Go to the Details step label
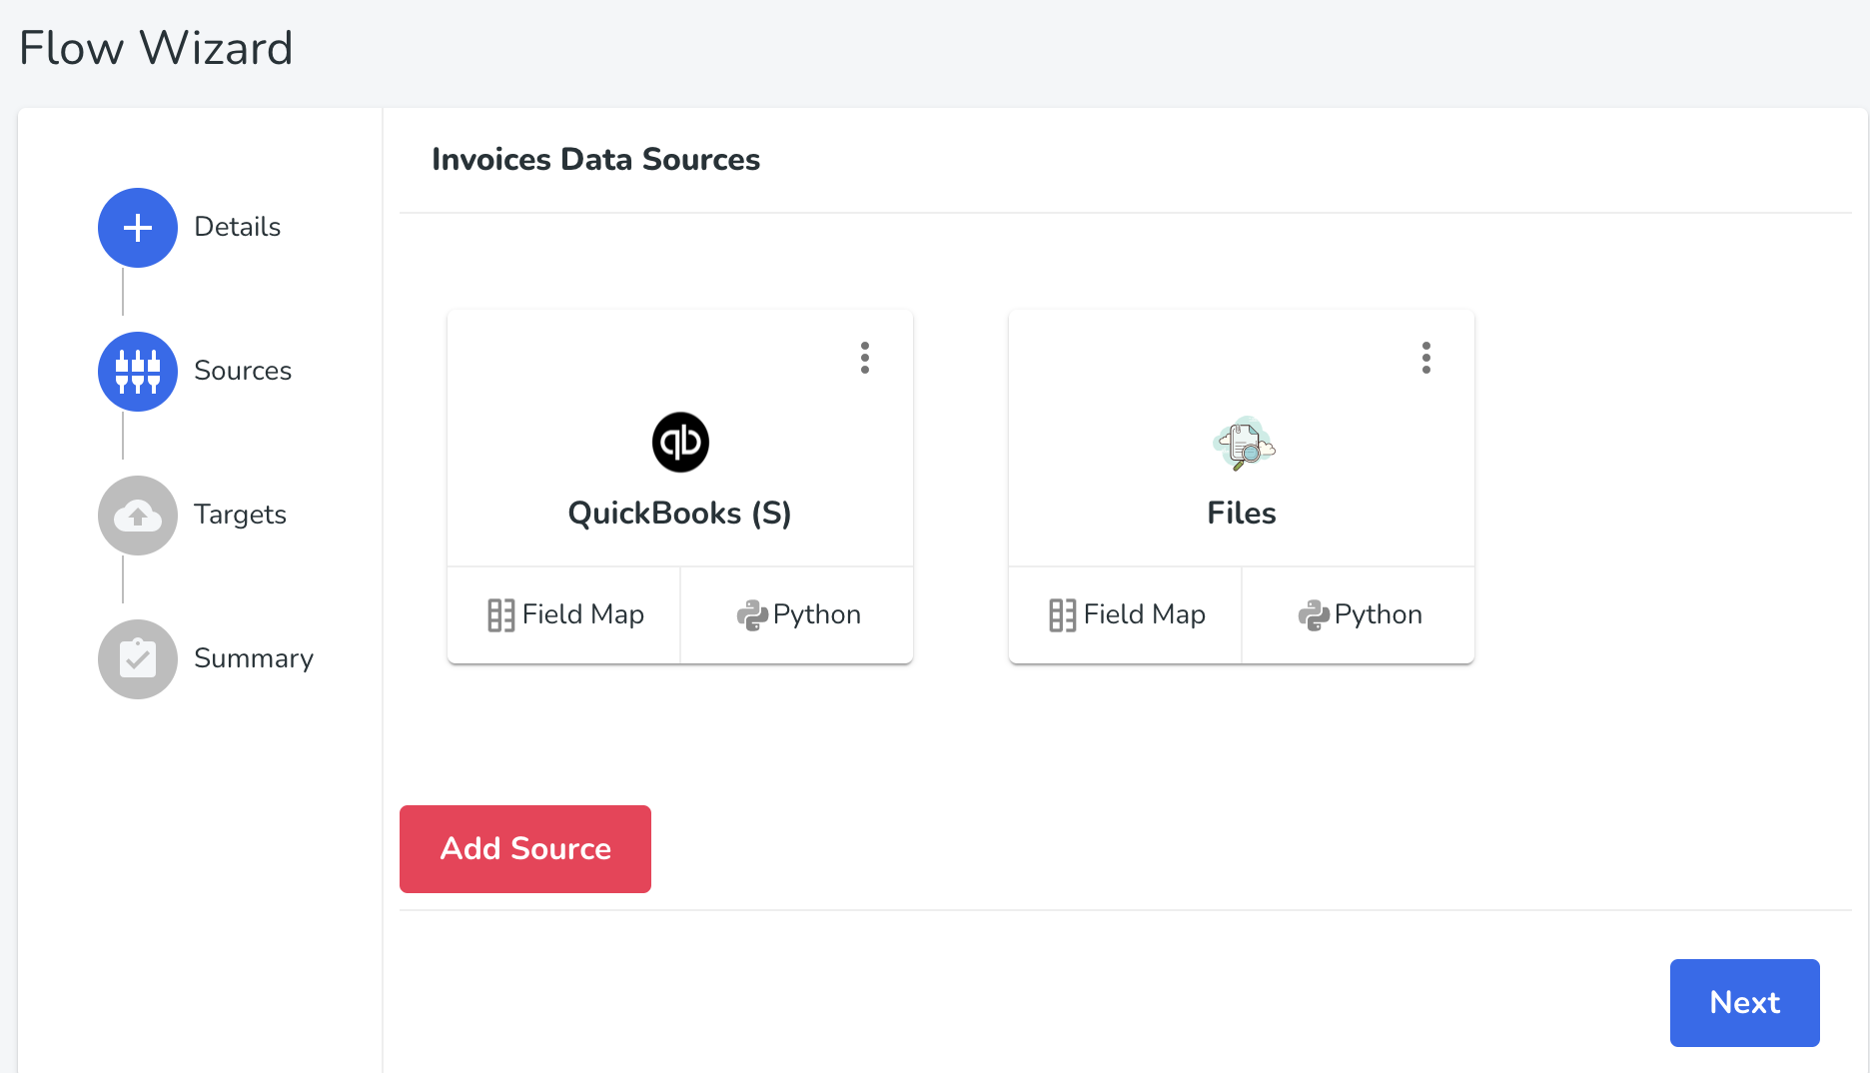This screenshot has width=1870, height=1073. (238, 227)
